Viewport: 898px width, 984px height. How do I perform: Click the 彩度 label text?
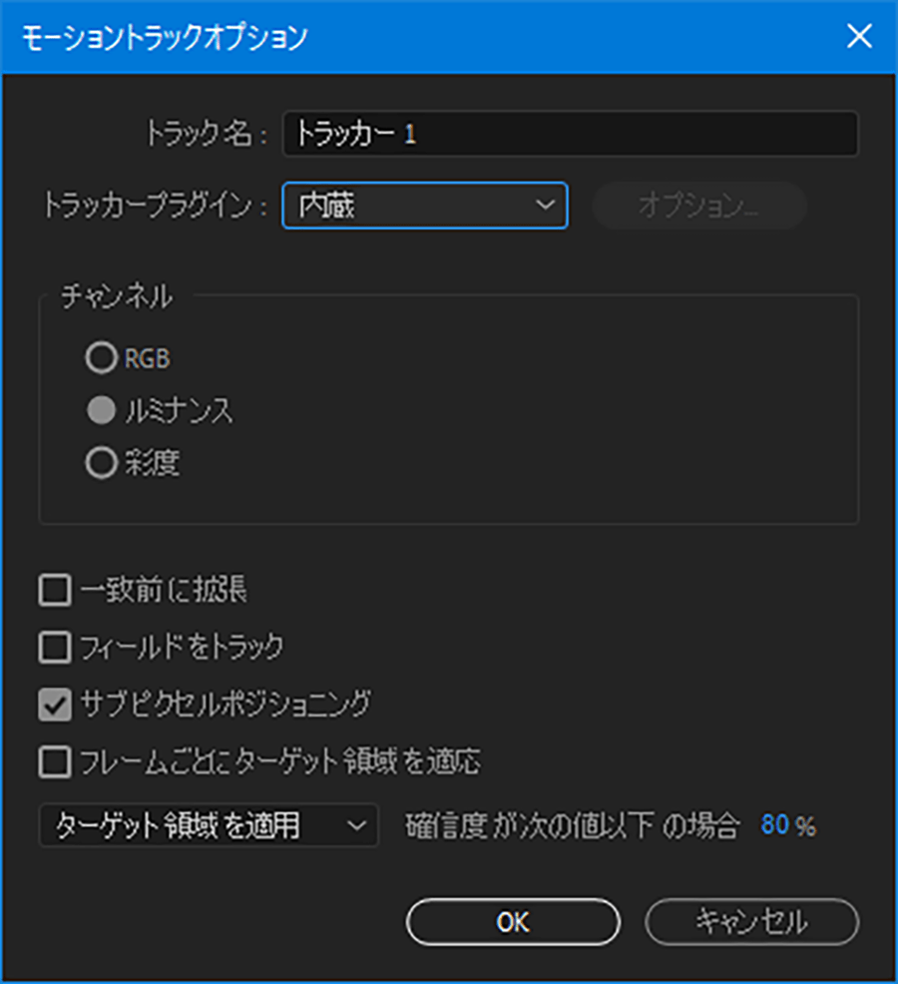tap(152, 463)
